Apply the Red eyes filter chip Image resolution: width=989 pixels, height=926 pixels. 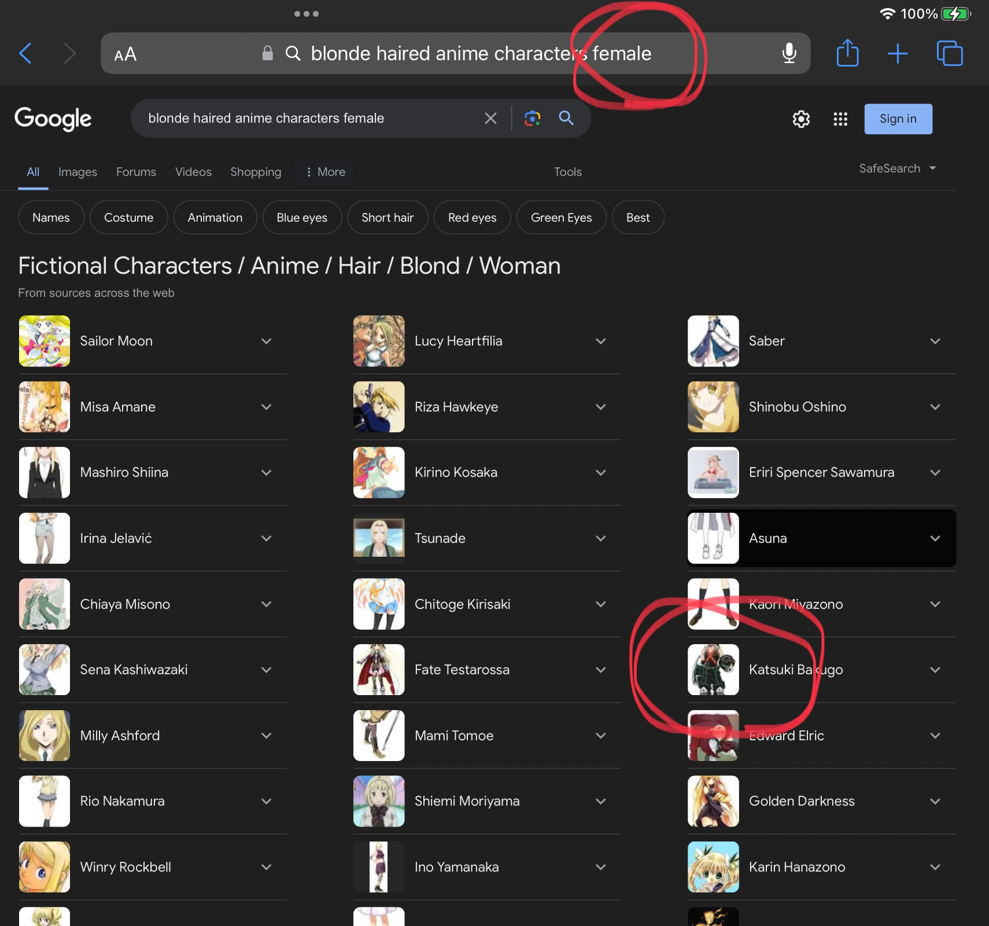(472, 218)
